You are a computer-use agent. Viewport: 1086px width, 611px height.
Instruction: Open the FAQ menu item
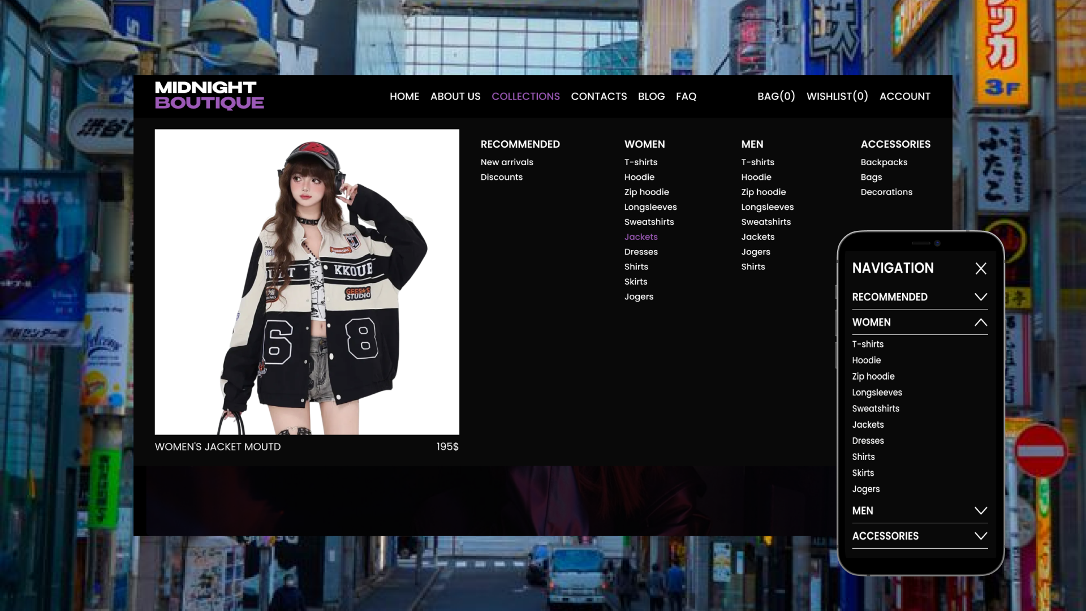coord(686,97)
